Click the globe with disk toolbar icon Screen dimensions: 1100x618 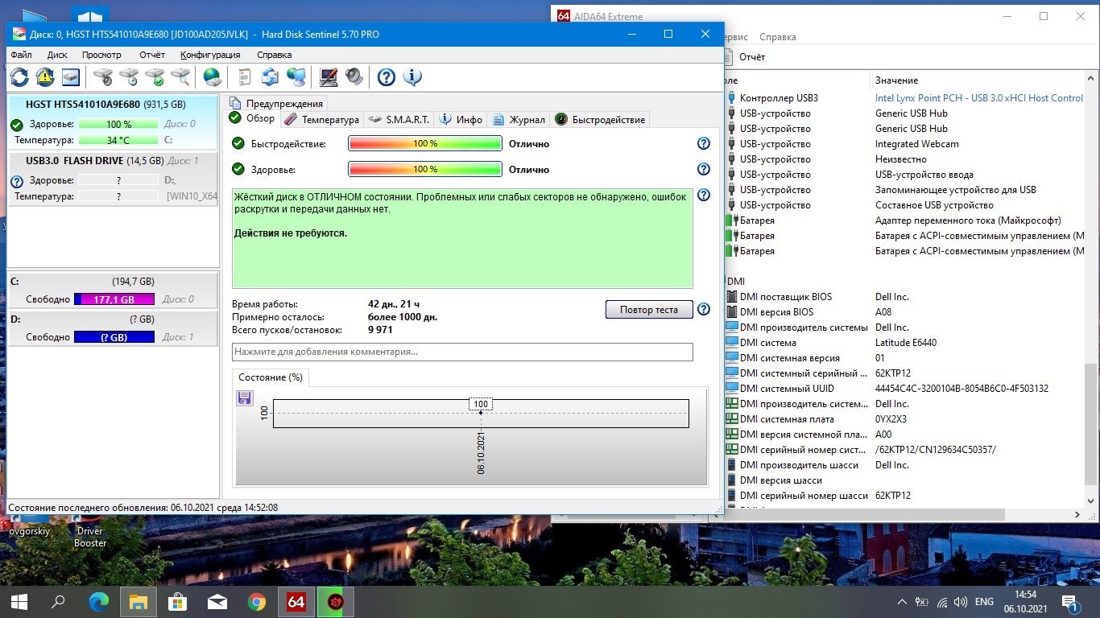coord(213,77)
